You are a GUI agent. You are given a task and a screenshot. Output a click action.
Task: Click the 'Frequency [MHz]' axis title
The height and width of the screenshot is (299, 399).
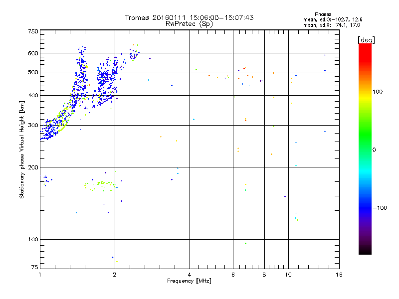click(189, 281)
